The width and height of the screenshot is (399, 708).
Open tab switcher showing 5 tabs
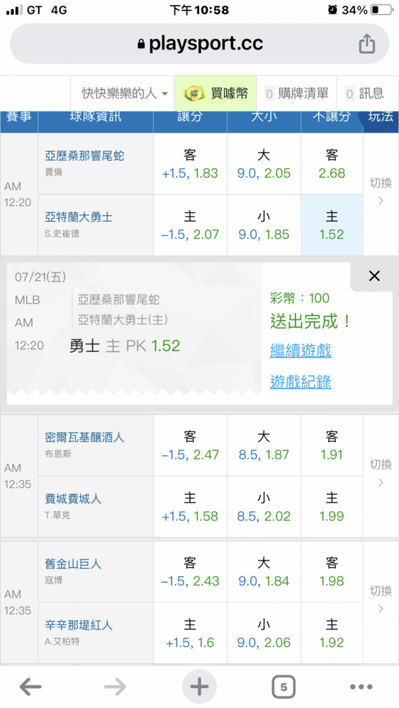pyautogui.click(x=283, y=687)
